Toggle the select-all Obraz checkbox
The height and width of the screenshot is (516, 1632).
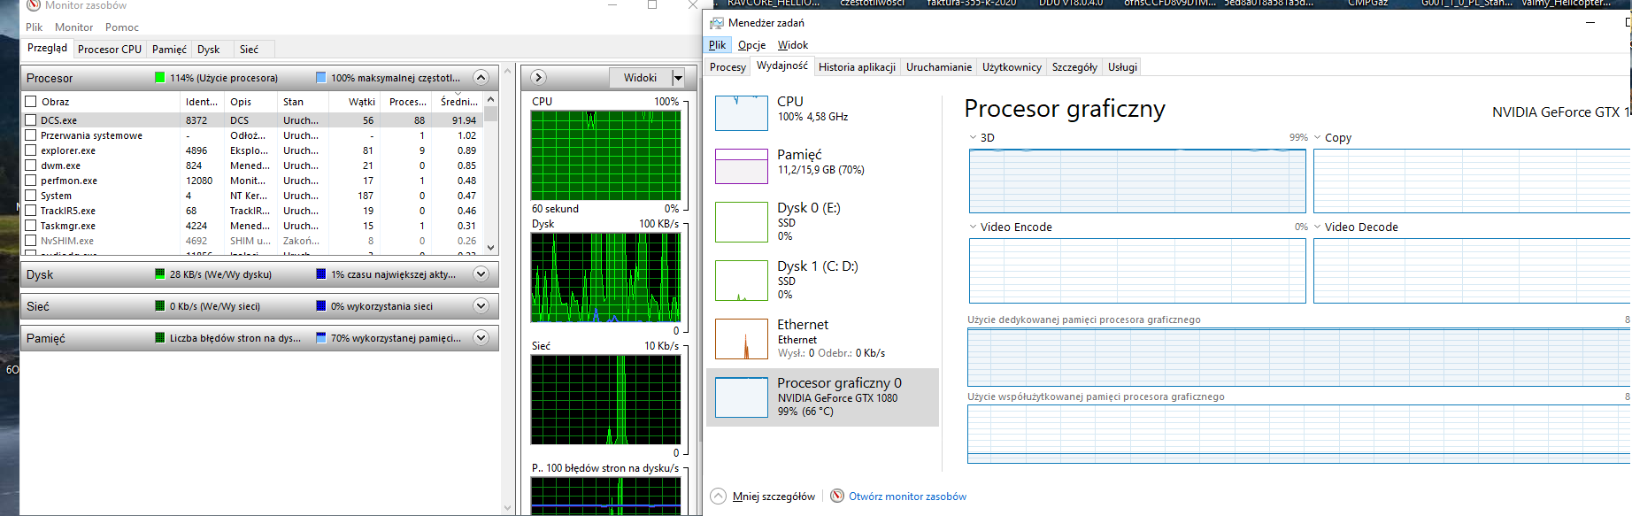coord(31,102)
